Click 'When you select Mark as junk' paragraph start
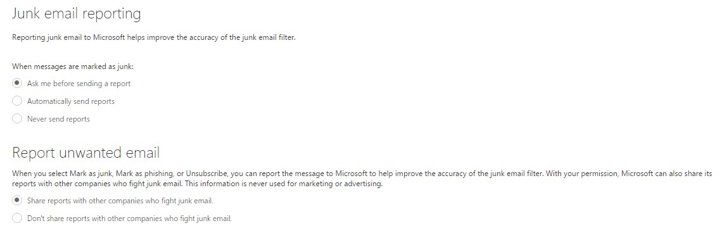 63,174
